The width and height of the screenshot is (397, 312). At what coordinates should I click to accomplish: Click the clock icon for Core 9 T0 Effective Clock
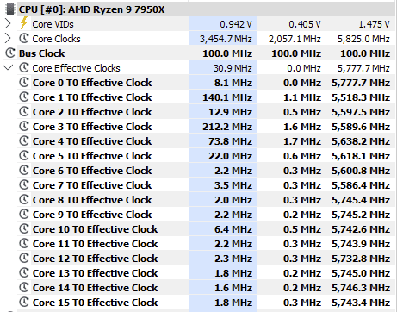point(24,214)
